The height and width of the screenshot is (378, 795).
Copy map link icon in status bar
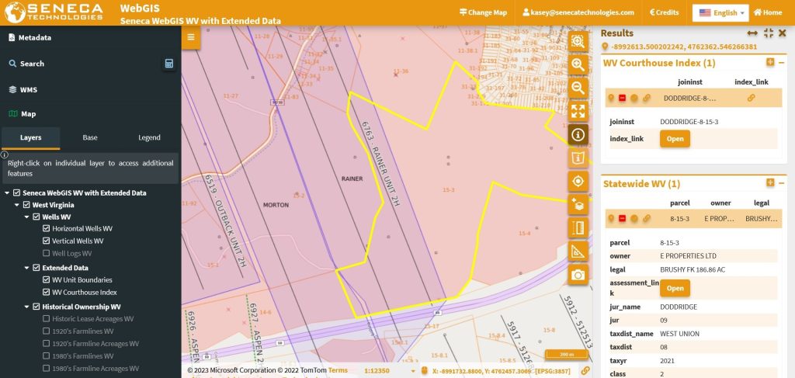(585, 370)
